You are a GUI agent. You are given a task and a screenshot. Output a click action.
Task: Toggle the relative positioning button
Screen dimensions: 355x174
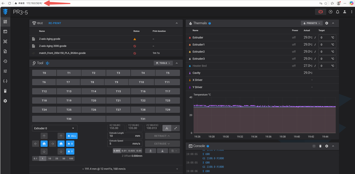175,128
